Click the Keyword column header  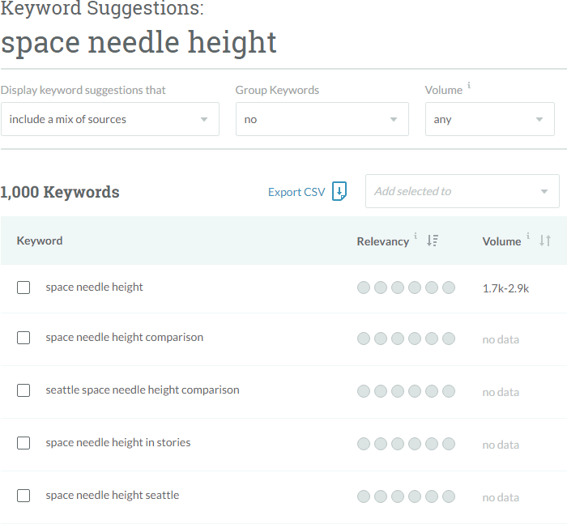(40, 241)
